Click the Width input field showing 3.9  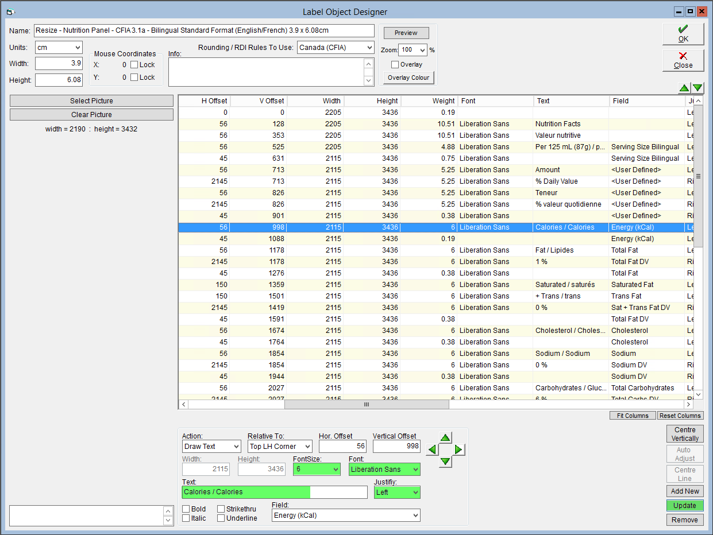coord(59,63)
